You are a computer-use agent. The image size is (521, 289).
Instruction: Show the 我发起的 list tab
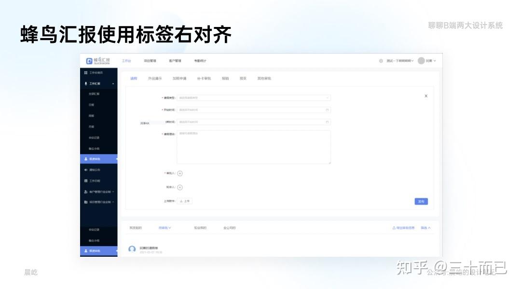click(136, 228)
